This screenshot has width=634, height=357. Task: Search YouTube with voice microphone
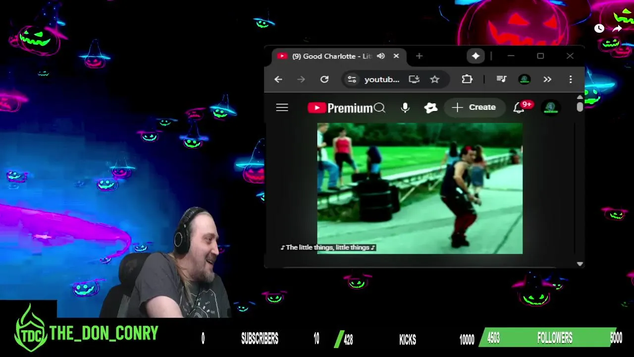[405, 108]
